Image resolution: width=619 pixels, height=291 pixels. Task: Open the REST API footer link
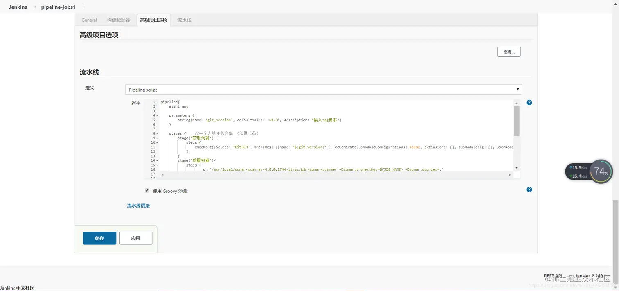coord(553,276)
